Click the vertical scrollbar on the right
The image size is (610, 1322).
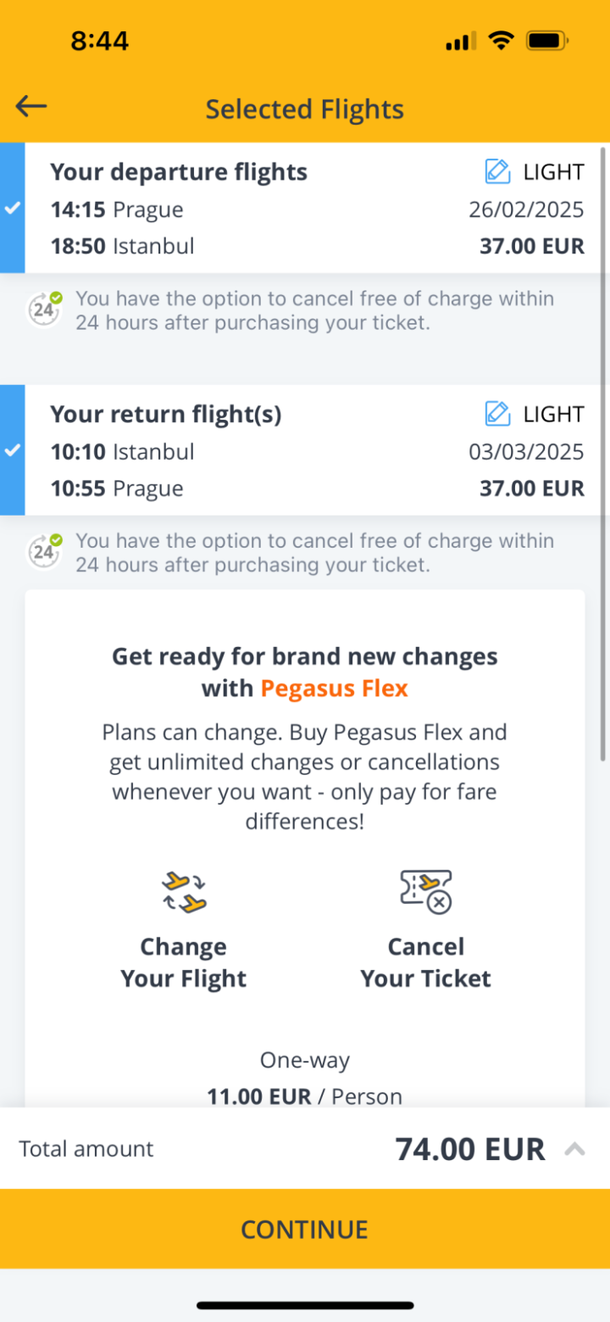[x=602, y=454]
